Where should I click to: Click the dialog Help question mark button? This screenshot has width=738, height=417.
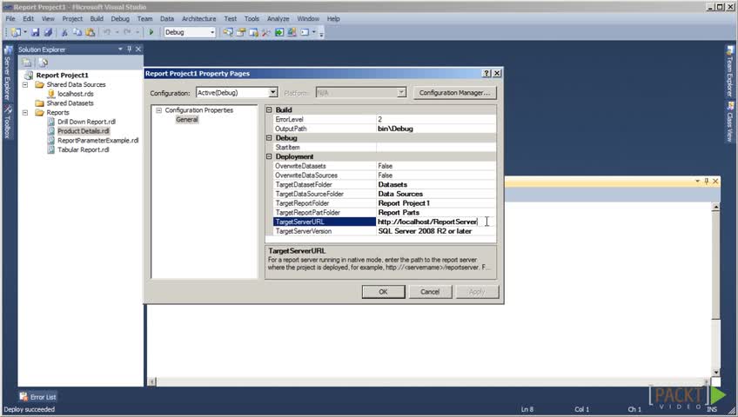click(x=486, y=73)
